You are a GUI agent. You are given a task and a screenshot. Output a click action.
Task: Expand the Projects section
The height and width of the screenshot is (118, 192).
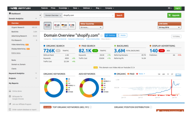pos(36,78)
